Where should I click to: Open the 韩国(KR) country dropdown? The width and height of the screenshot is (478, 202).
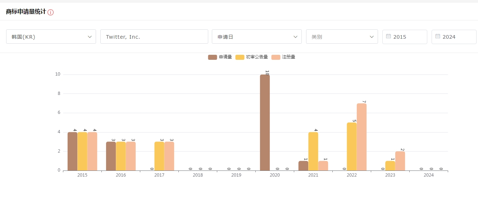51,37
